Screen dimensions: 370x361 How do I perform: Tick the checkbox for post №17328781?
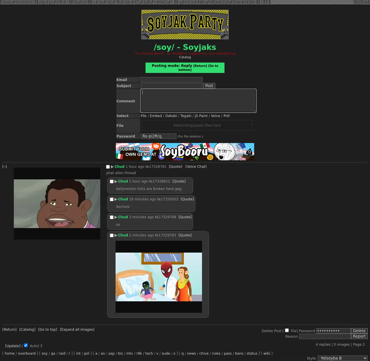[x=108, y=167]
